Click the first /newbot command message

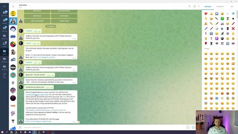33,31
